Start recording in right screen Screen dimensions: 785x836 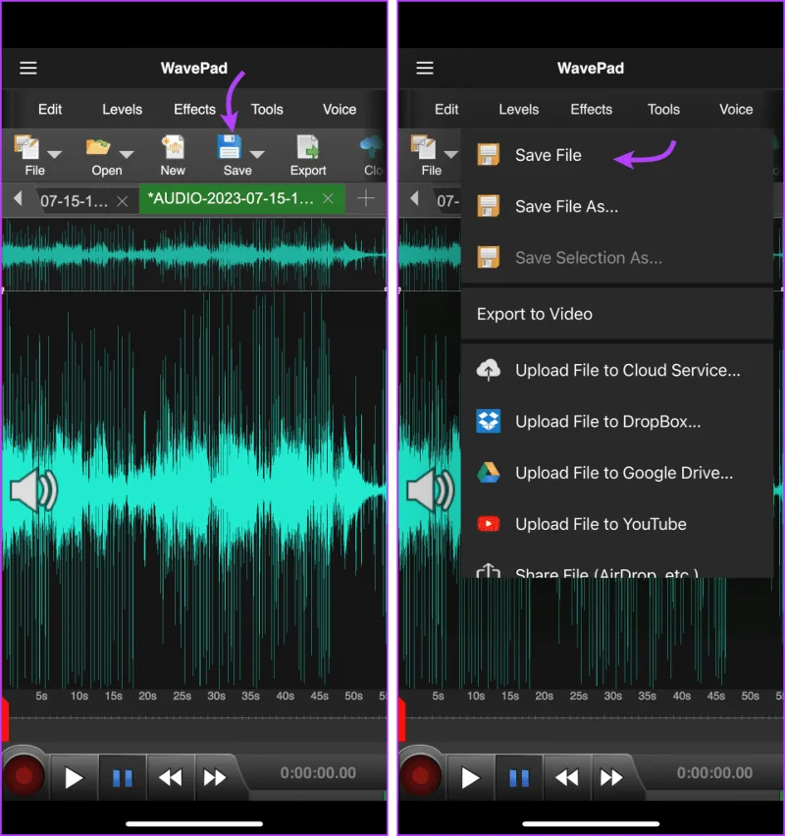(x=420, y=775)
